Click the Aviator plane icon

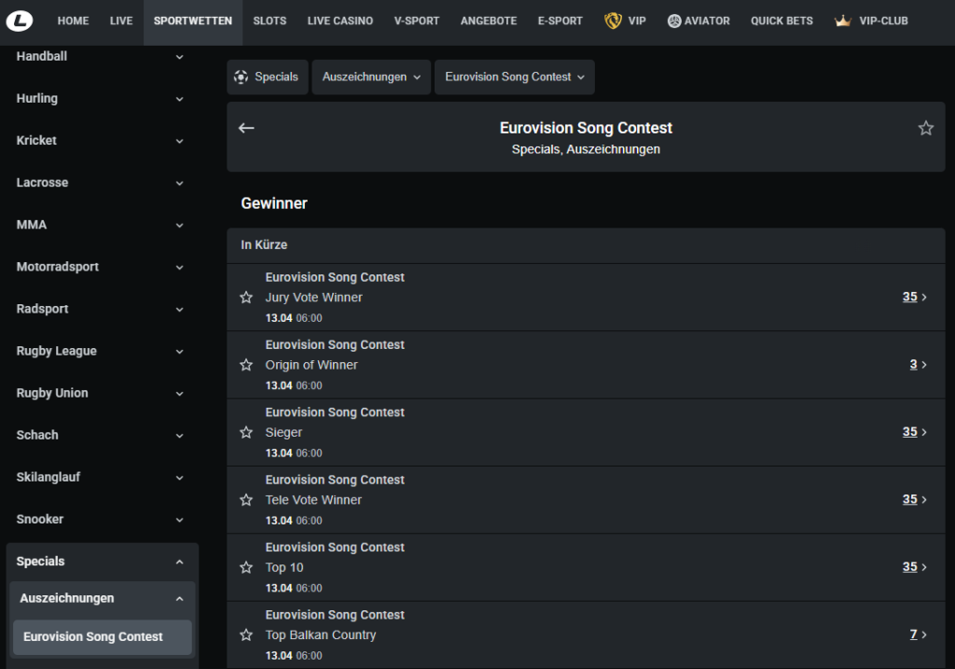coord(673,21)
